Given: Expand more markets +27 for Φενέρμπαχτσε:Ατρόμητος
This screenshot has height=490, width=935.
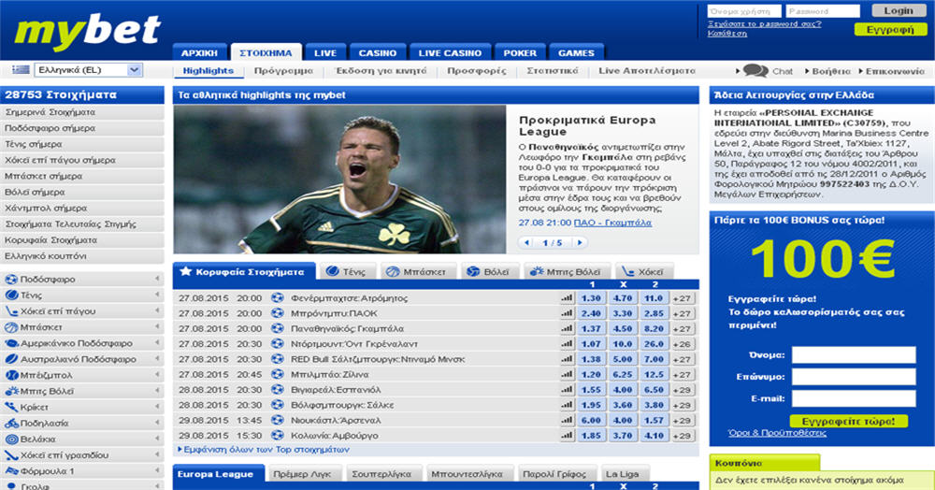Looking at the screenshot, I should tap(683, 298).
